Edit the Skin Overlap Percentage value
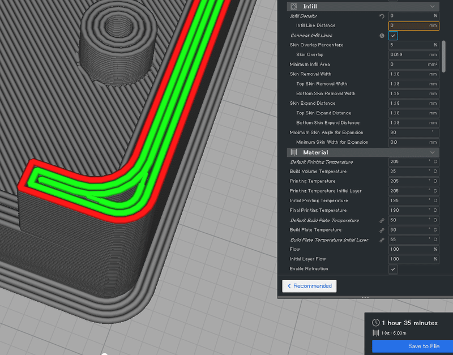453x355 pixels. pos(414,45)
